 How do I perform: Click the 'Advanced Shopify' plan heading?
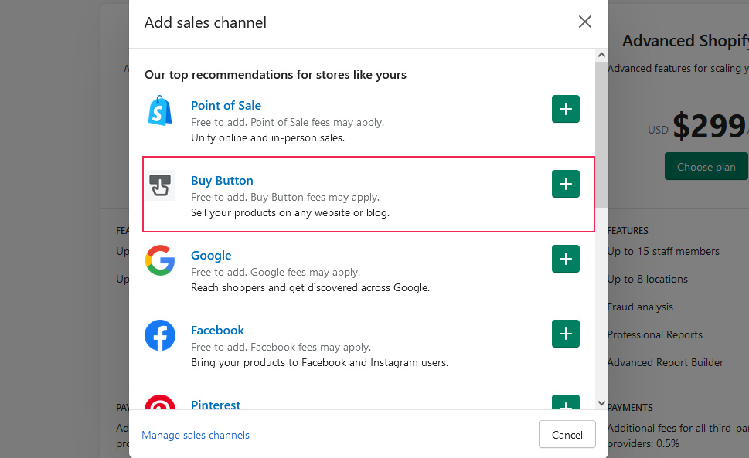click(686, 41)
